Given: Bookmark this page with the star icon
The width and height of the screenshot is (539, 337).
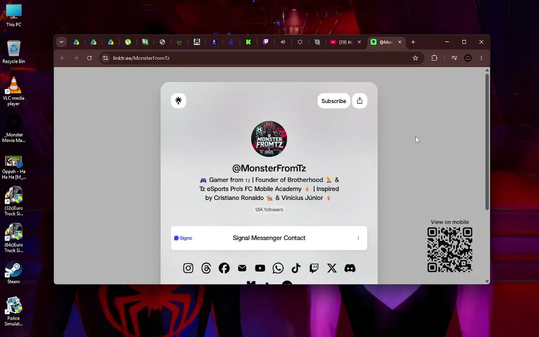Looking at the screenshot, I should (415, 58).
